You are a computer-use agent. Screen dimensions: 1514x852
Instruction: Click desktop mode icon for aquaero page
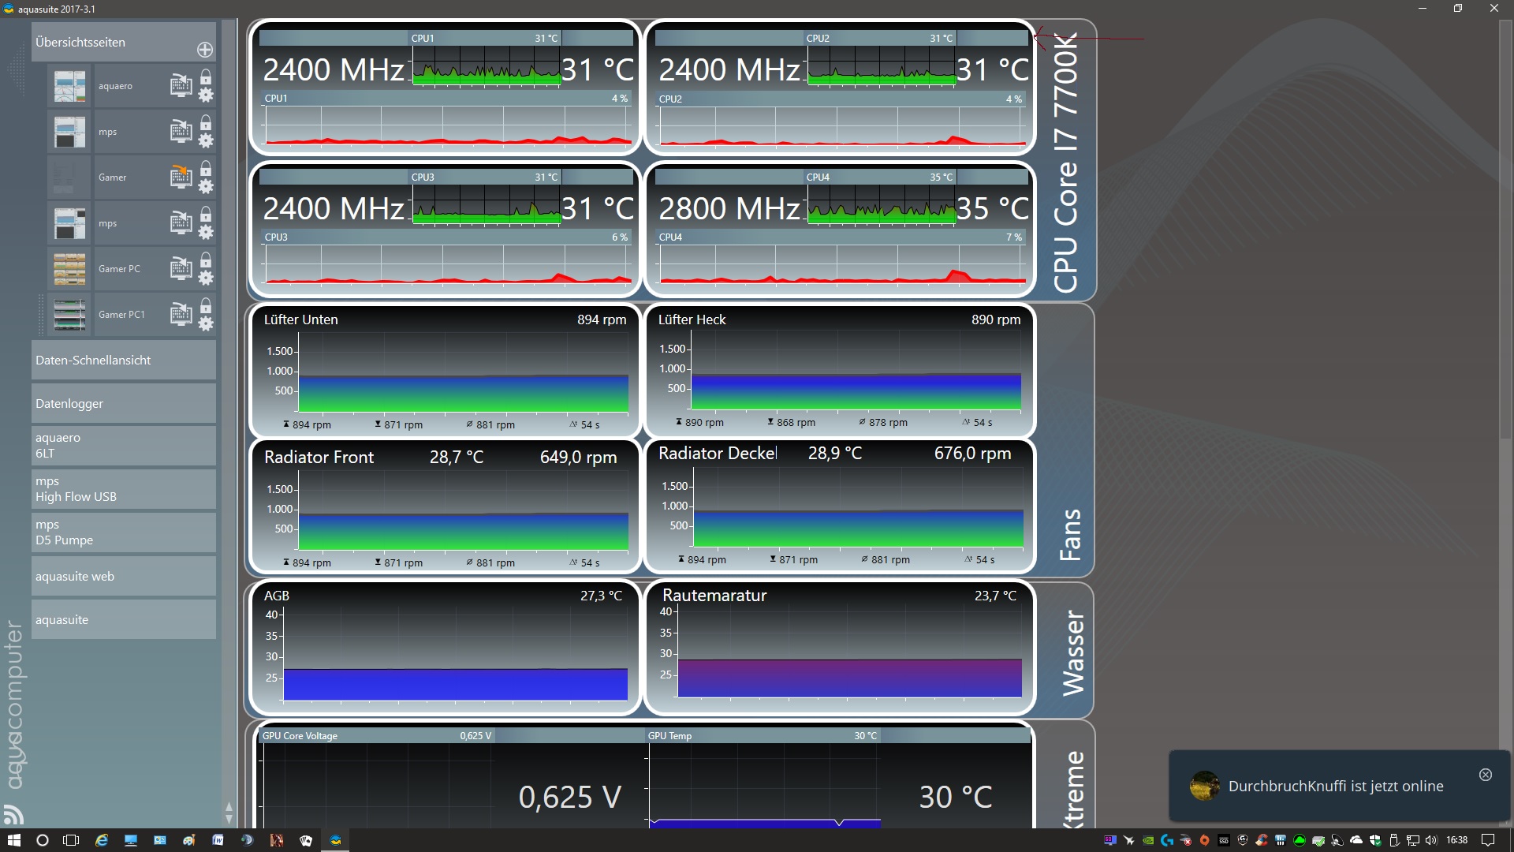click(181, 85)
